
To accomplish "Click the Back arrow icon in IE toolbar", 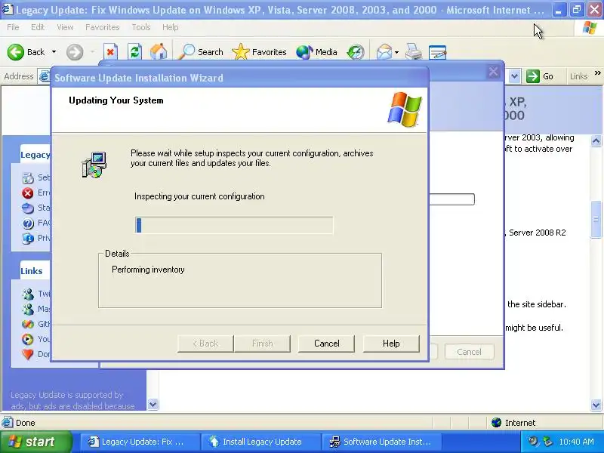I will (16, 52).
